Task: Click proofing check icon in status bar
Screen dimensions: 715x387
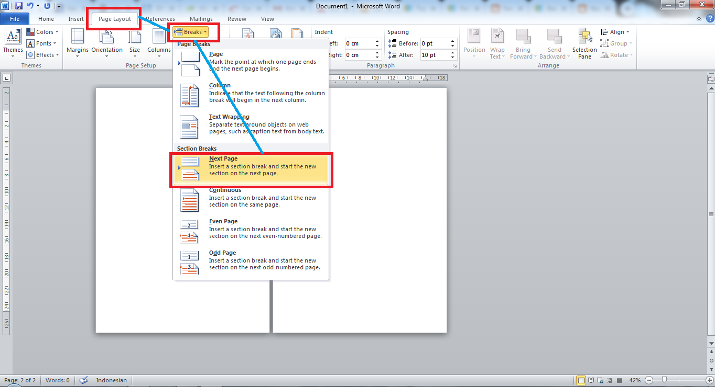Action: pos(83,380)
